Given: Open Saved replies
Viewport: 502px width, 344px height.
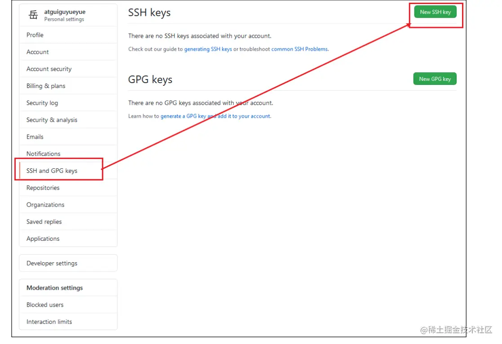Looking at the screenshot, I should [x=68, y=221].
